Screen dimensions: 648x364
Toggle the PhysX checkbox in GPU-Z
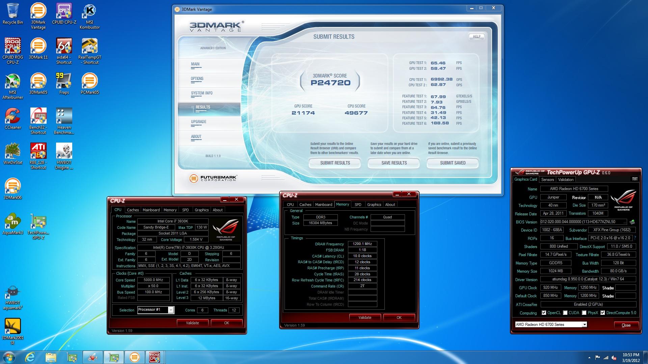(x=584, y=313)
